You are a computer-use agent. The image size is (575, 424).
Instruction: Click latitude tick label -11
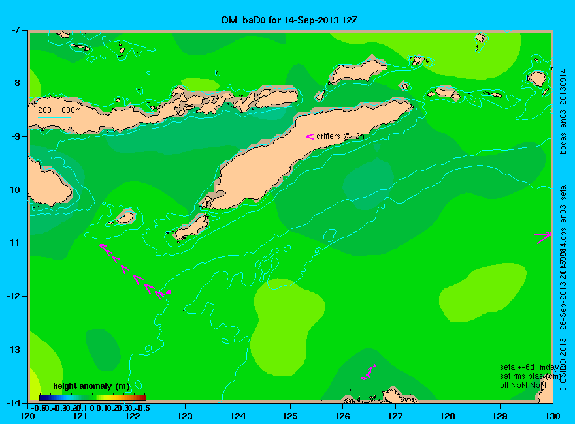click(14, 243)
